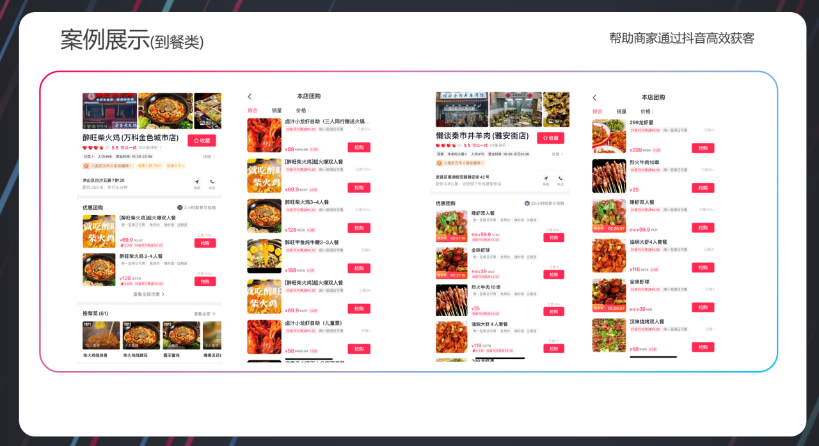Click the address 武昌区南湖恒安路雅安街42号

463,177
